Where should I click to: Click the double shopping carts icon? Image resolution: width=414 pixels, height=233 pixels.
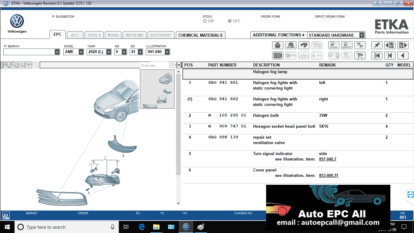[x=360, y=45]
